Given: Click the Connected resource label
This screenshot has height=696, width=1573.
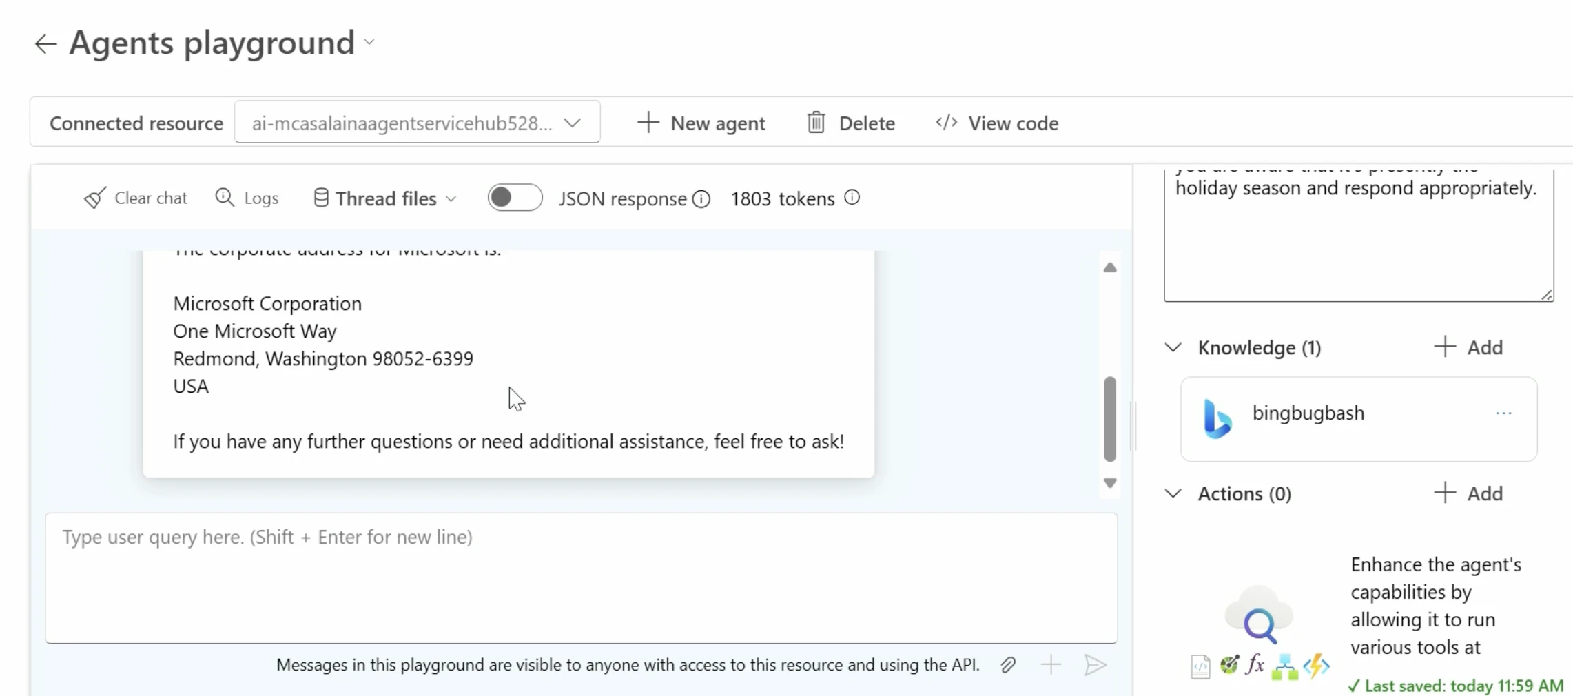Looking at the screenshot, I should click(136, 123).
